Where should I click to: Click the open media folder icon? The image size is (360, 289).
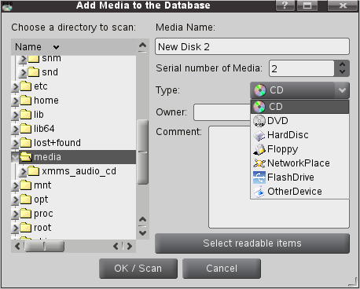click(26, 157)
